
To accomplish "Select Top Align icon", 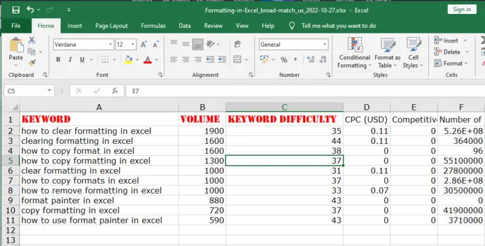I will 174,42.
